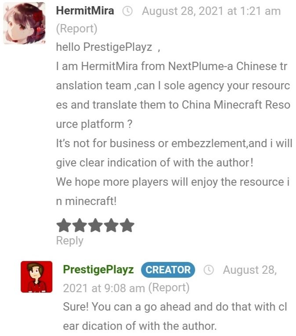The image size is (296, 336).
Task: Report HermitMira's comment
Action: (x=77, y=29)
